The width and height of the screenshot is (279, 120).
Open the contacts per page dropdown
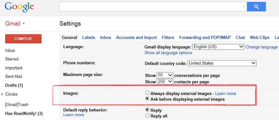[x=165, y=82]
